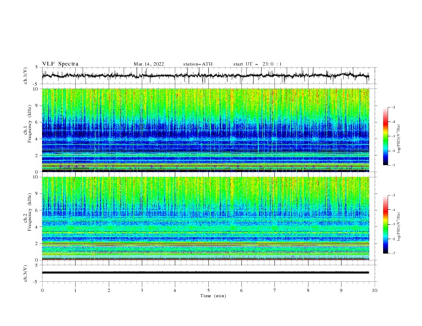Click the "VLF Spectra" title text
422x326 pixels.
[x=60, y=64]
